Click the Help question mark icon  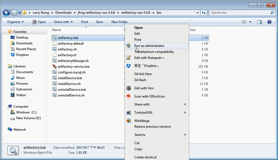pyautogui.click(x=269, y=22)
